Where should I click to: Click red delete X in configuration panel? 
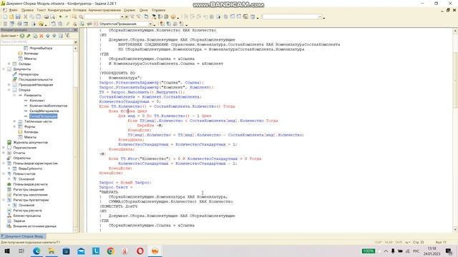[42, 36]
